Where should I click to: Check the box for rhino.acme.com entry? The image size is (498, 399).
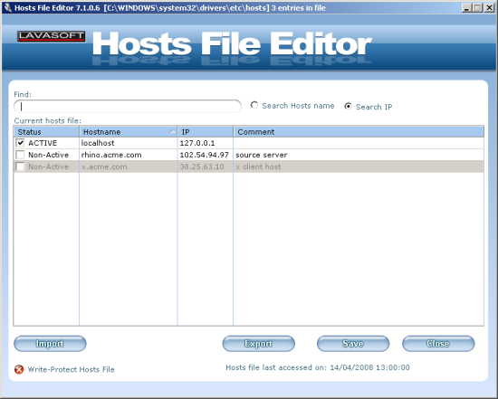20,155
